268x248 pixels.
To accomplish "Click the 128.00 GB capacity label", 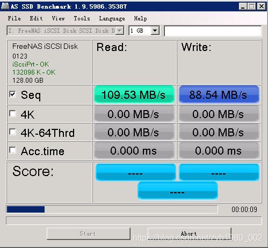I will point(28,81).
